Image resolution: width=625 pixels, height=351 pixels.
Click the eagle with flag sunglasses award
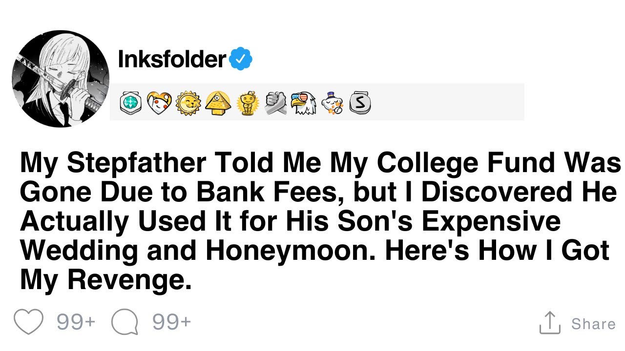[x=303, y=103]
